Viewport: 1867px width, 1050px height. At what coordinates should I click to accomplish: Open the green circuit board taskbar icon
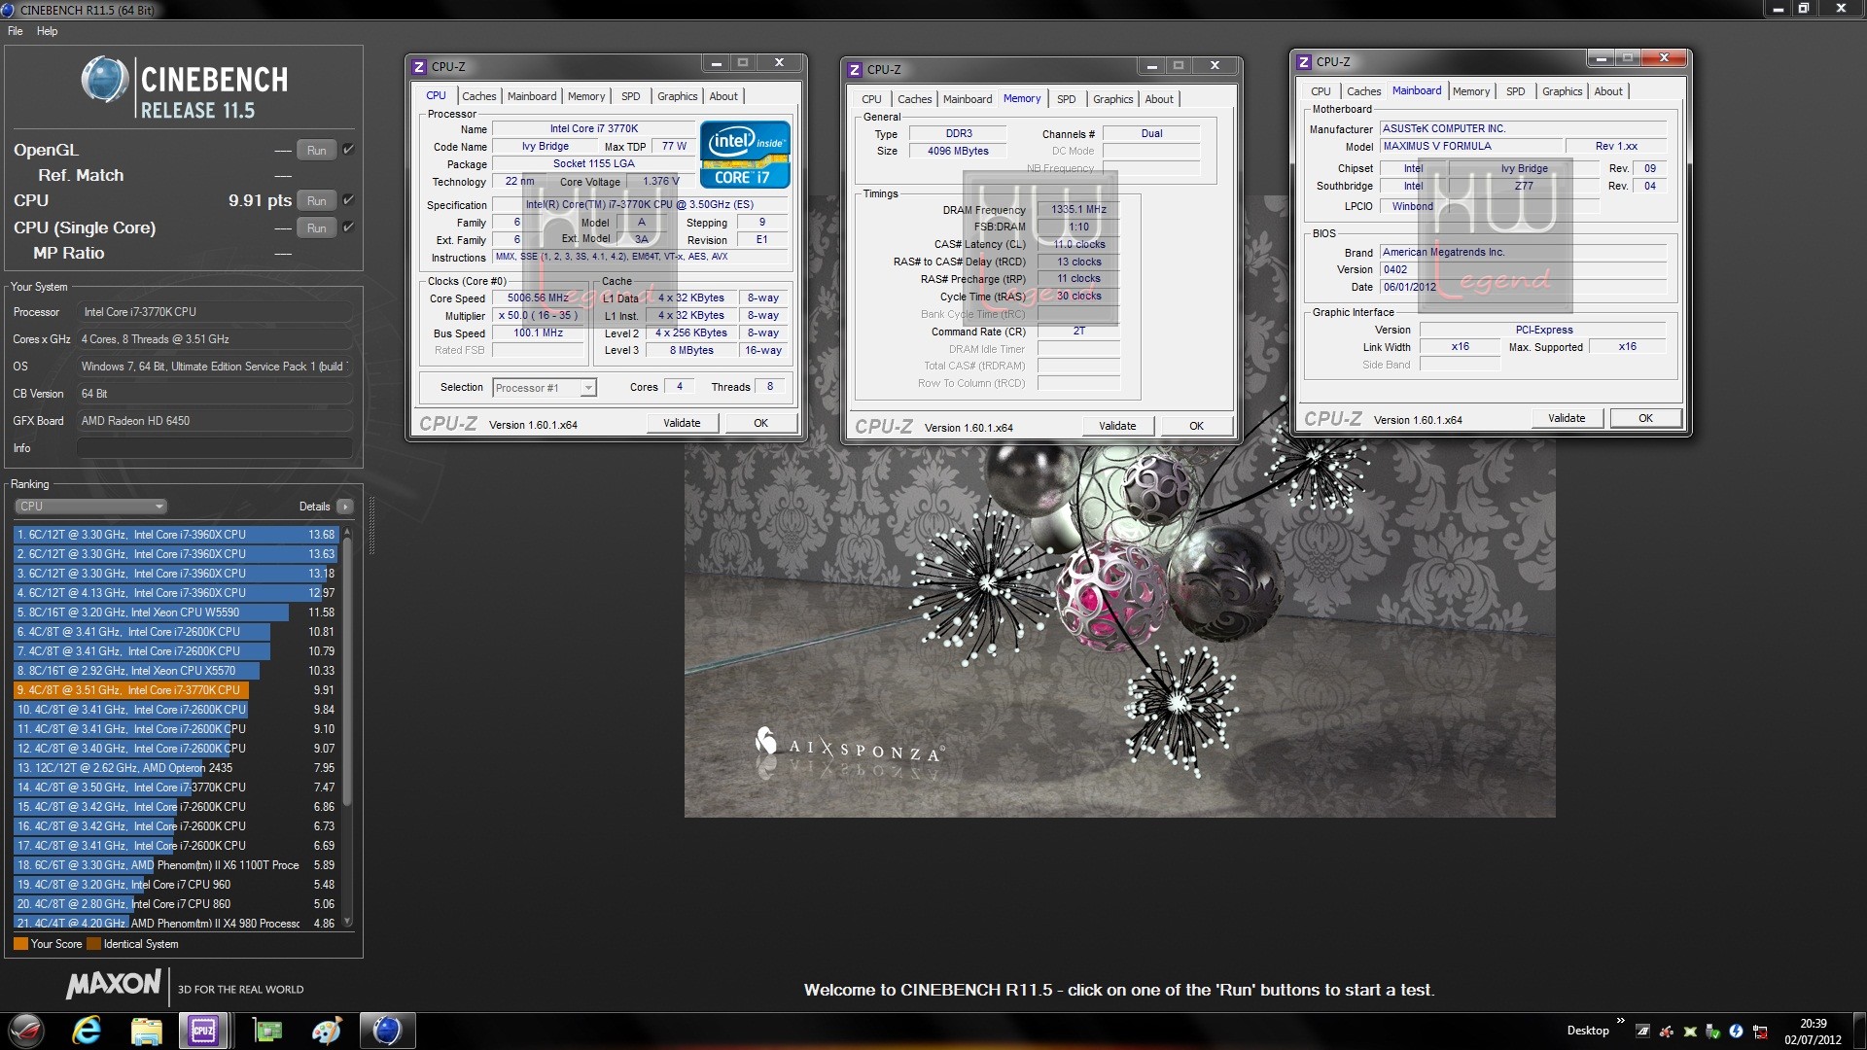click(x=267, y=1031)
